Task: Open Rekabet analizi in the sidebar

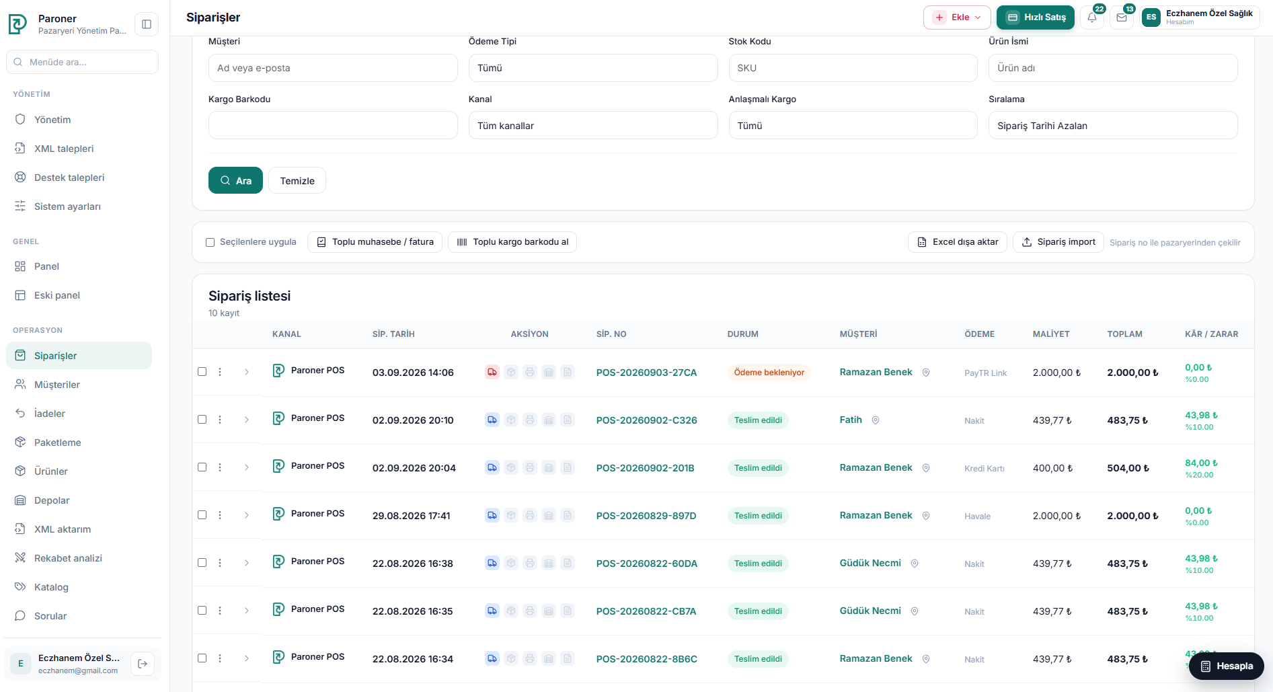Action: (79, 558)
